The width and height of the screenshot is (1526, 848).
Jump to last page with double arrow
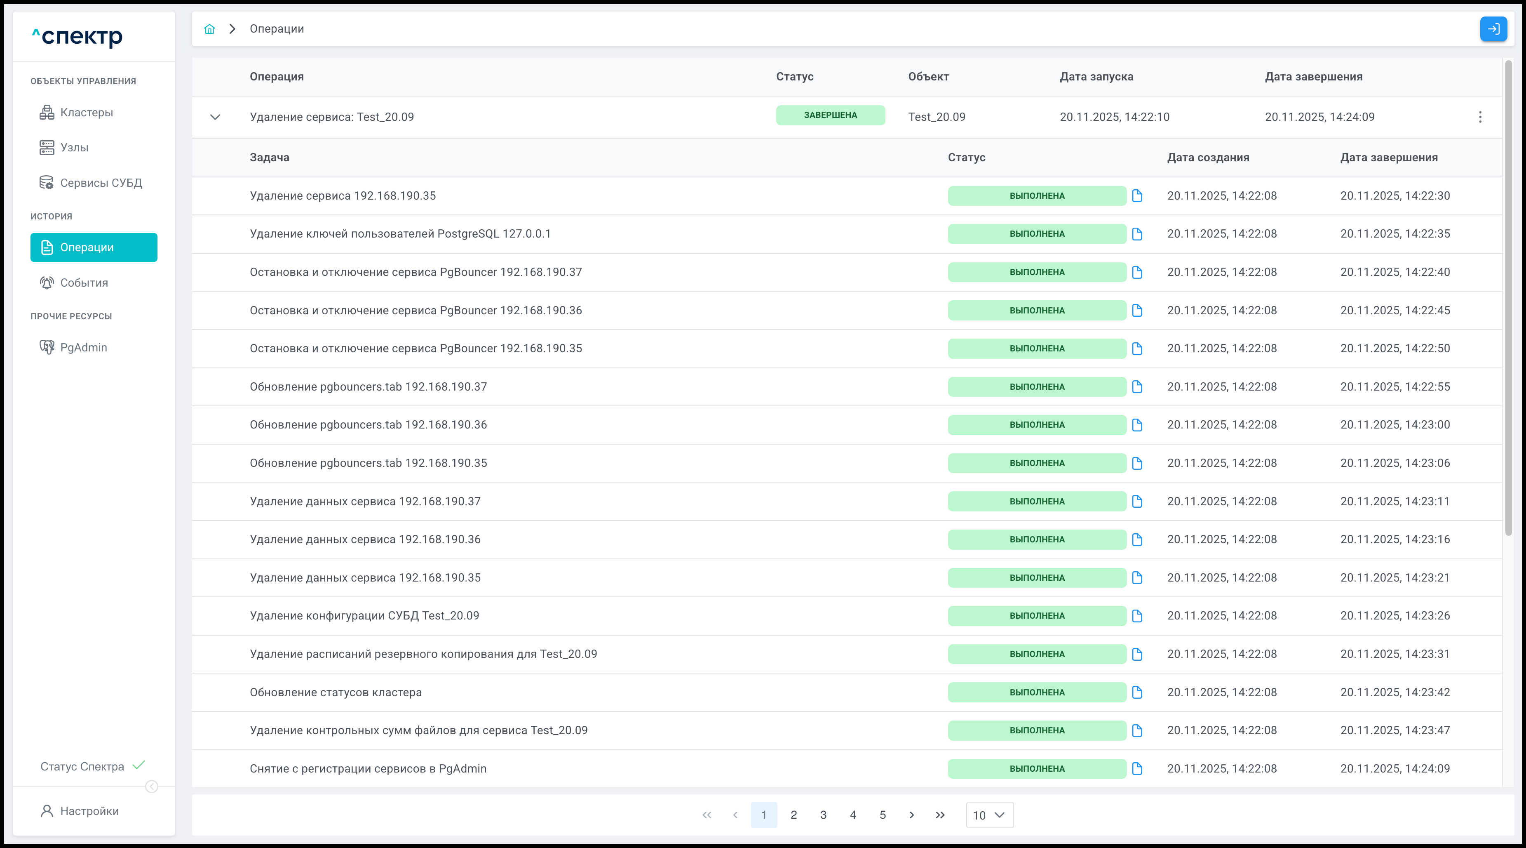939,815
